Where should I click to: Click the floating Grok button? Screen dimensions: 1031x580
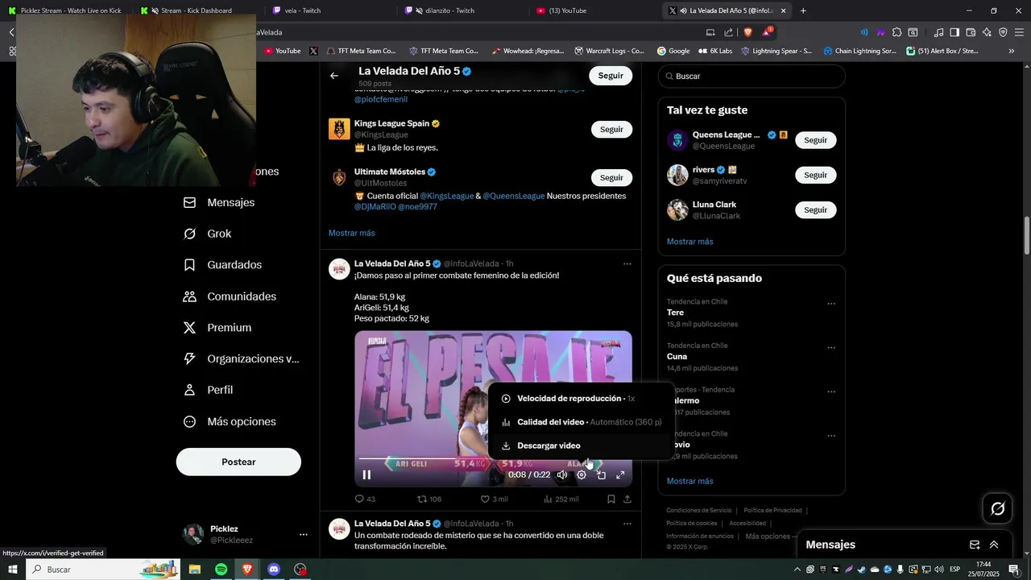pos(997,508)
